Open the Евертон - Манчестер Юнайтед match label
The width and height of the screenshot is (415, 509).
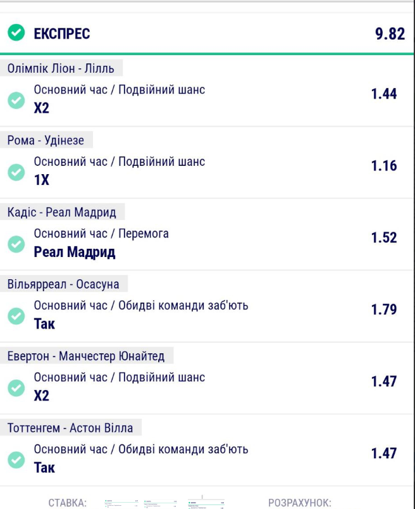86,356
